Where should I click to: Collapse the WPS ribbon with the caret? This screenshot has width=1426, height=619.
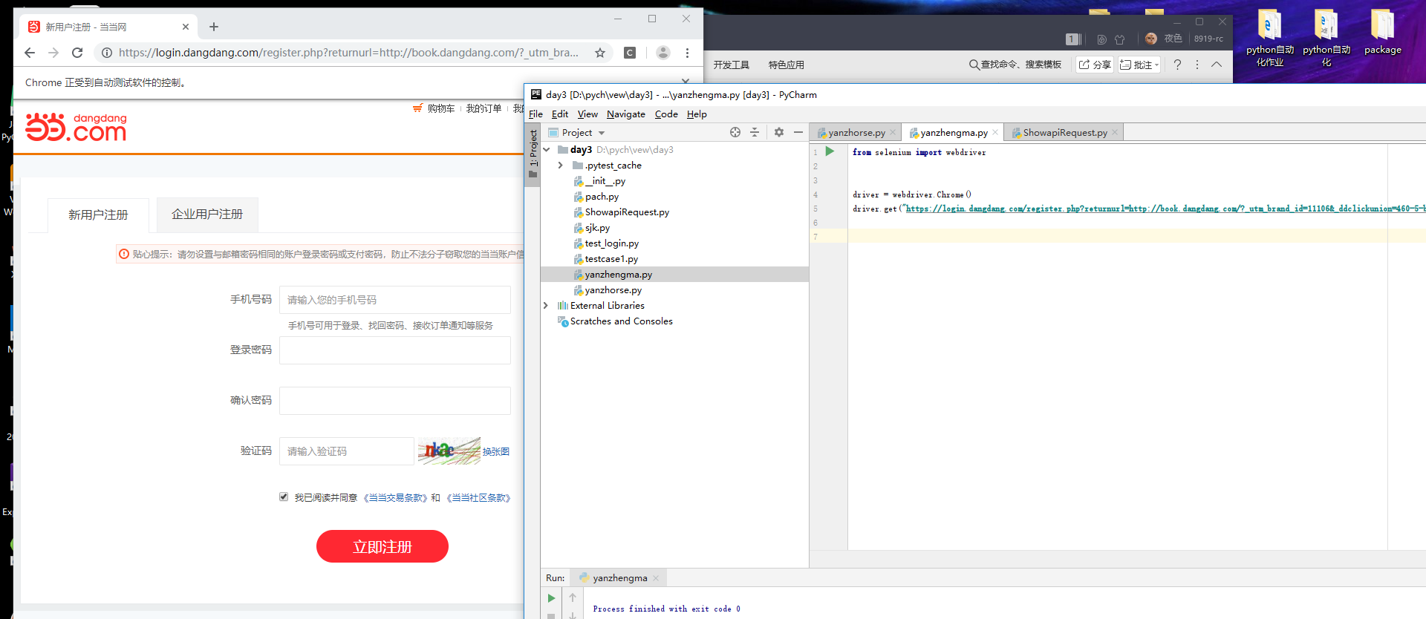1217,65
